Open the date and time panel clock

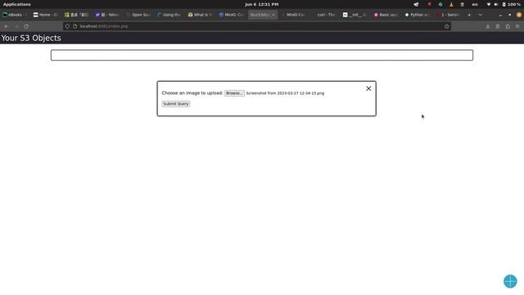(262, 4)
